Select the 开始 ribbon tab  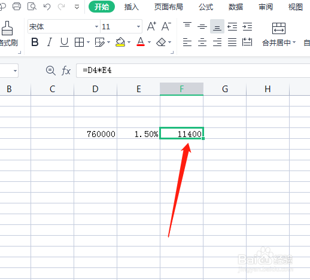coord(102,7)
